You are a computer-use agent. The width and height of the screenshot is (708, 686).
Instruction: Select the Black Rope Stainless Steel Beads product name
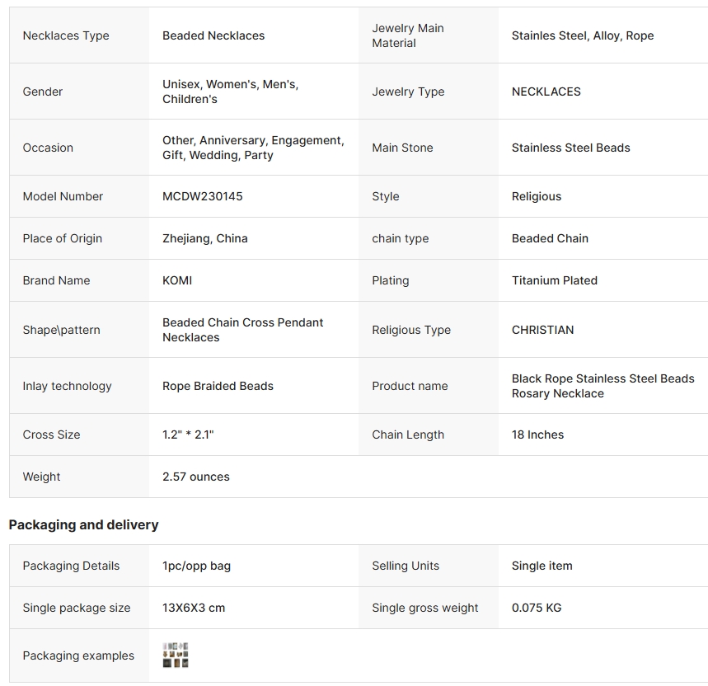(x=603, y=386)
